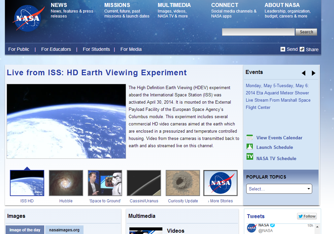Click the ISS HD caption link
The width and height of the screenshot is (334, 234).
(27, 201)
